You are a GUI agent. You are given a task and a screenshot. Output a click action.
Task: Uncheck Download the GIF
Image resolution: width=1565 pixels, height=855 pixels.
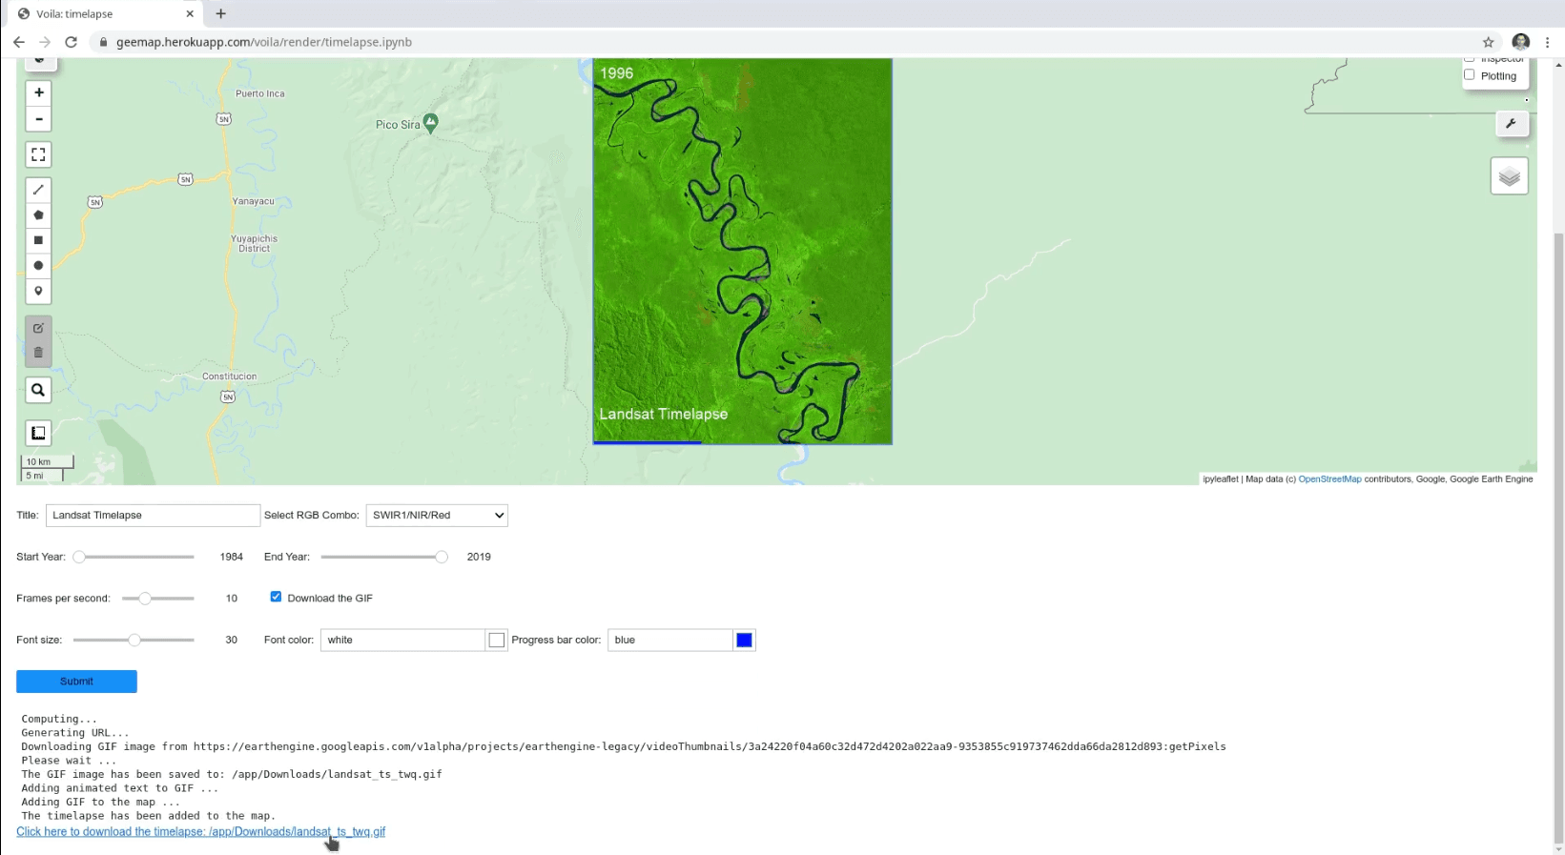(276, 597)
